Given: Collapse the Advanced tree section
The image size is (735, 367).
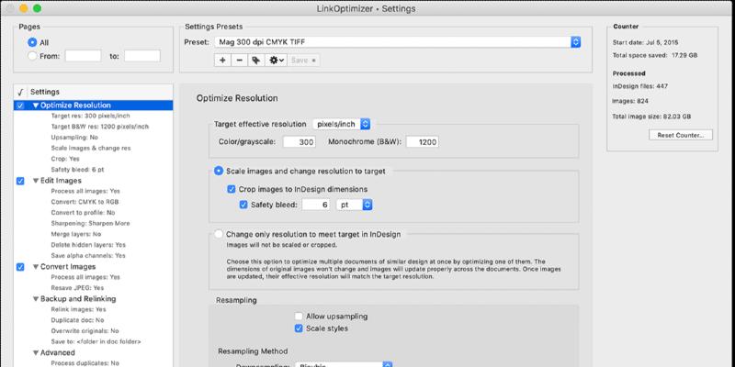Looking at the screenshot, I should (36, 353).
